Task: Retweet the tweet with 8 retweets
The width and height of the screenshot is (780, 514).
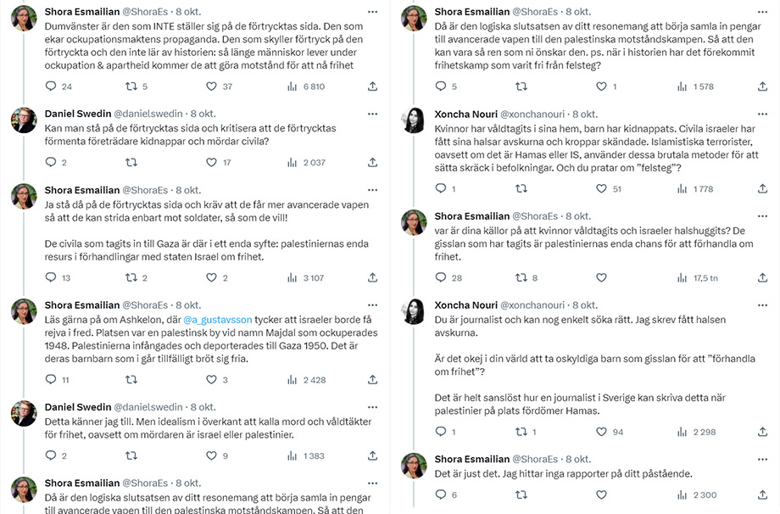Action: (521, 277)
